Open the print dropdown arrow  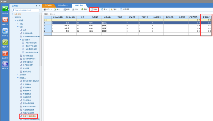52,9
